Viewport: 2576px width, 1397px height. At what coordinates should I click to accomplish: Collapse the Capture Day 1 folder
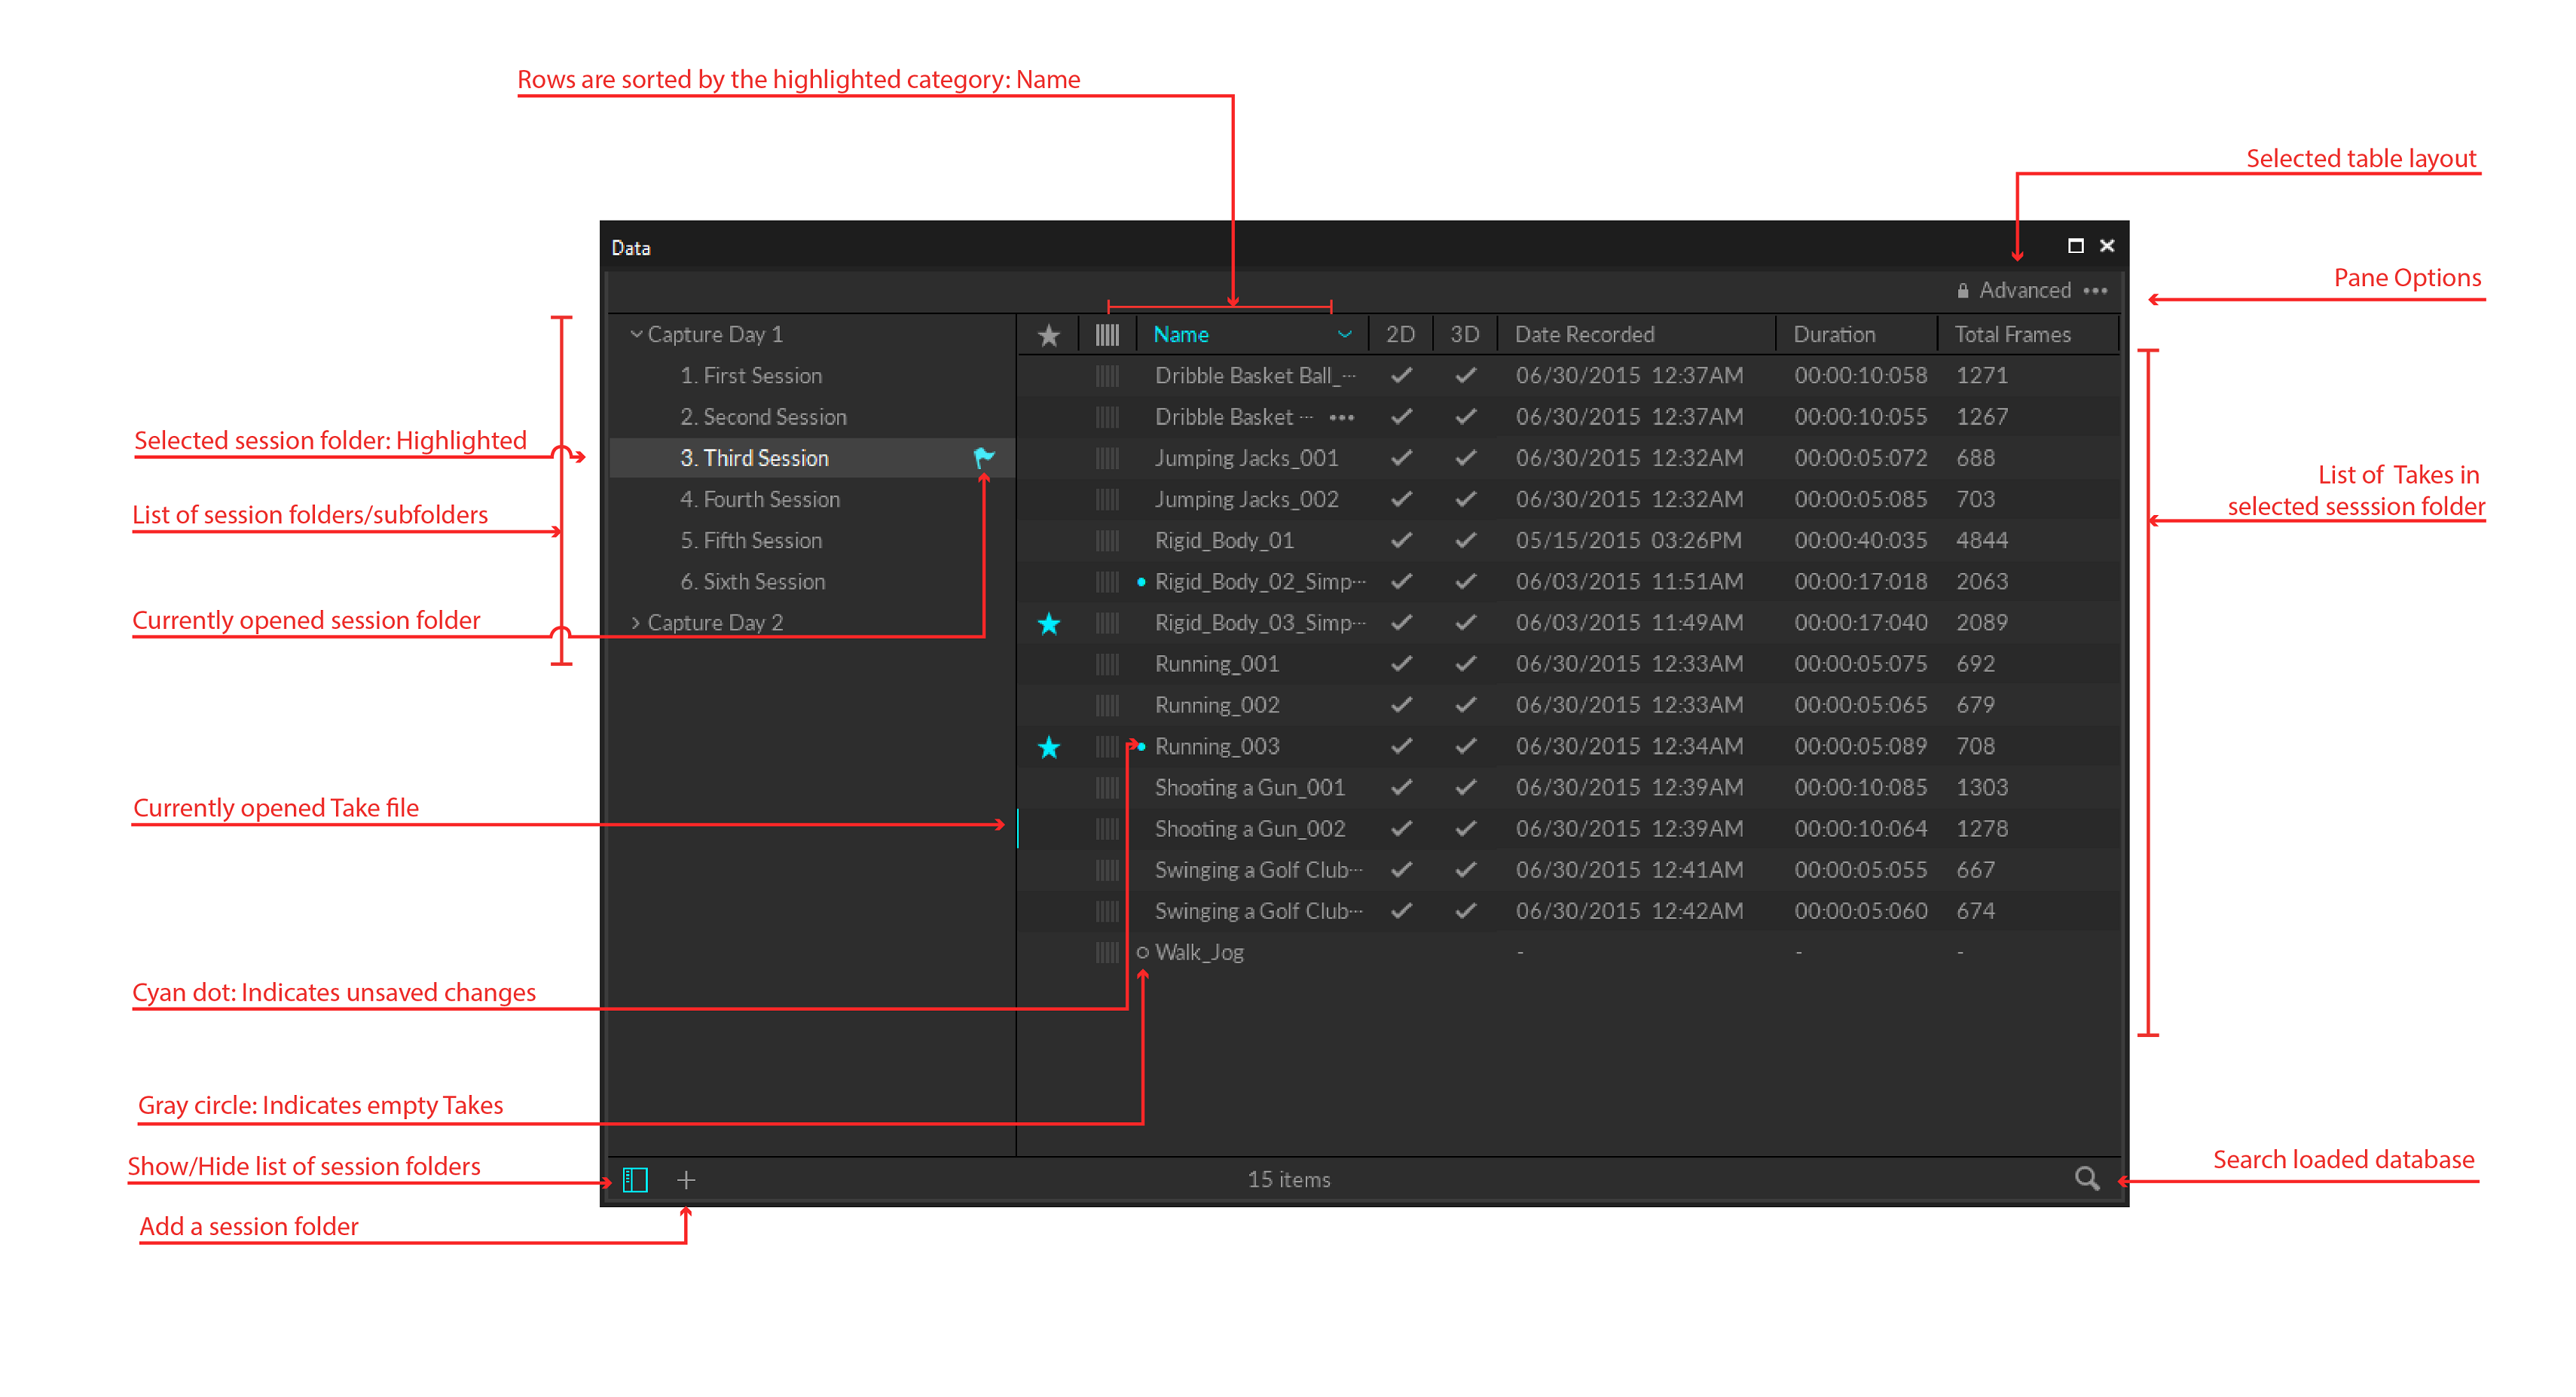637,334
